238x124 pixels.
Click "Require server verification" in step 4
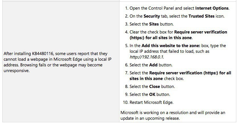(201, 32)
